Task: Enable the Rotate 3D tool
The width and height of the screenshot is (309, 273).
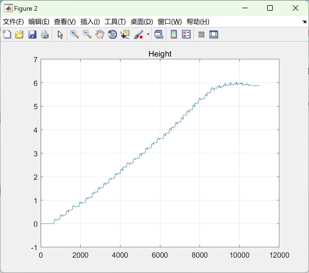Action: pos(112,34)
